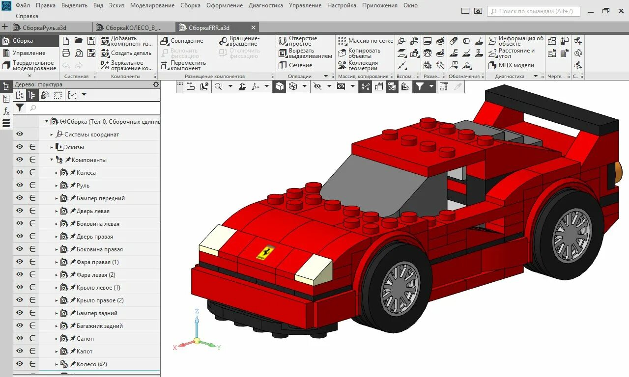The width and height of the screenshot is (629, 377).
Task: Expand the Руль tree node
Action: (x=57, y=186)
